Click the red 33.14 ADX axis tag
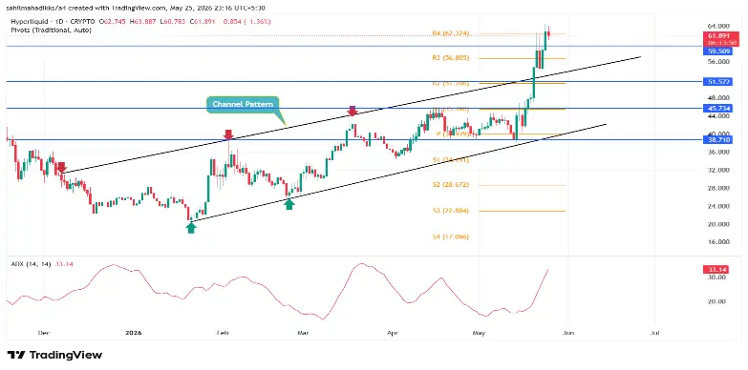 pos(716,270)
